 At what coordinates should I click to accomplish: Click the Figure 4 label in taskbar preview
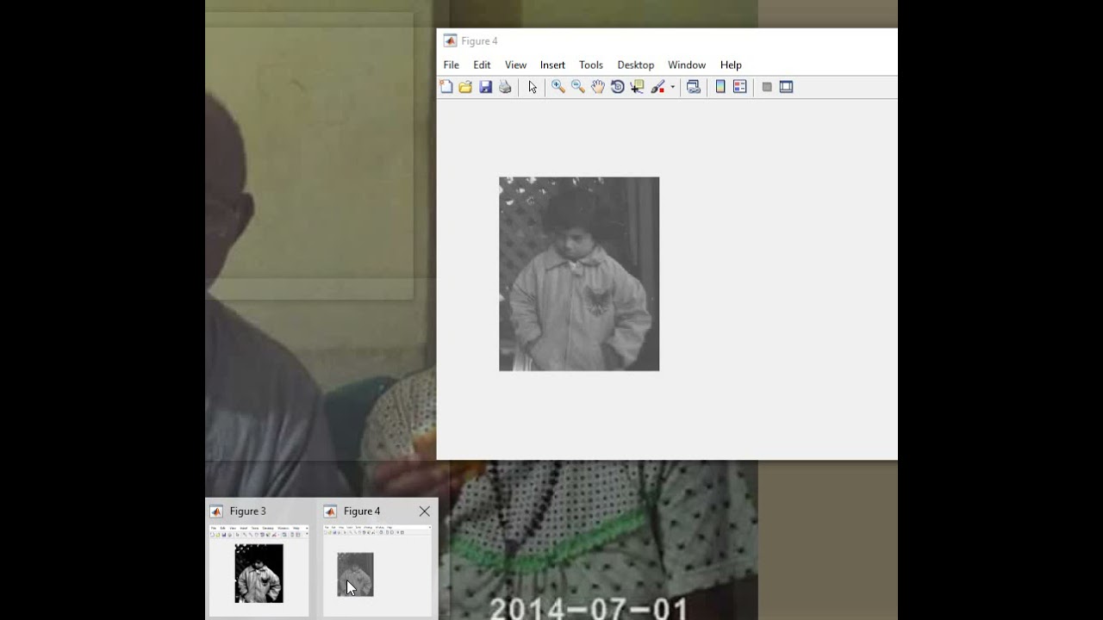(x=362, y=512)
